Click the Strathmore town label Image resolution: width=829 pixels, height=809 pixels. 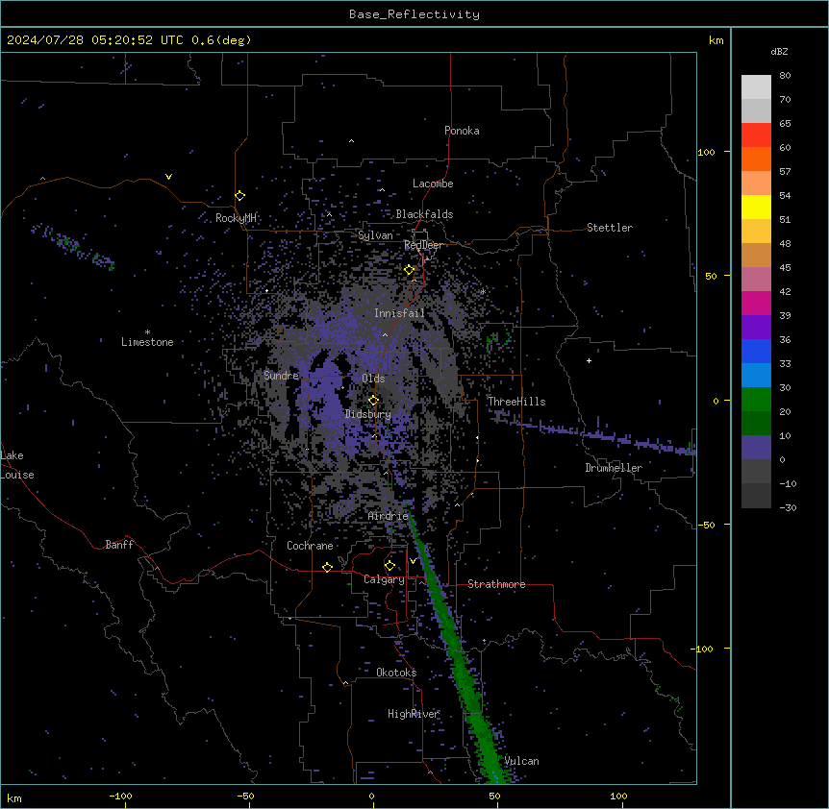coord(496,584)
